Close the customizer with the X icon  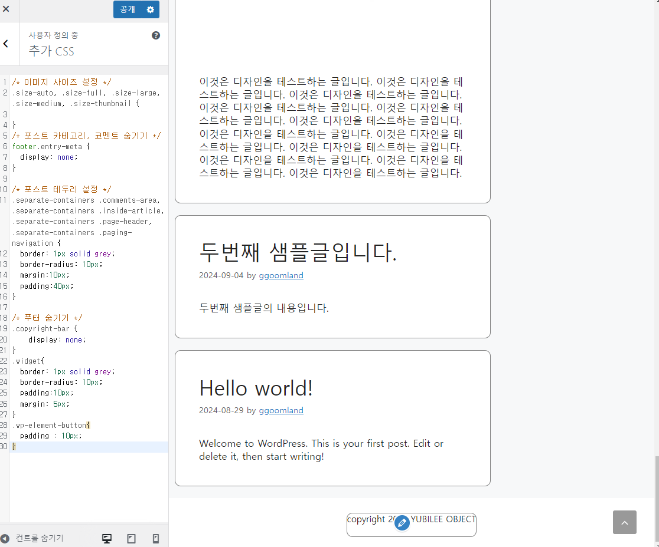(6, 9)
